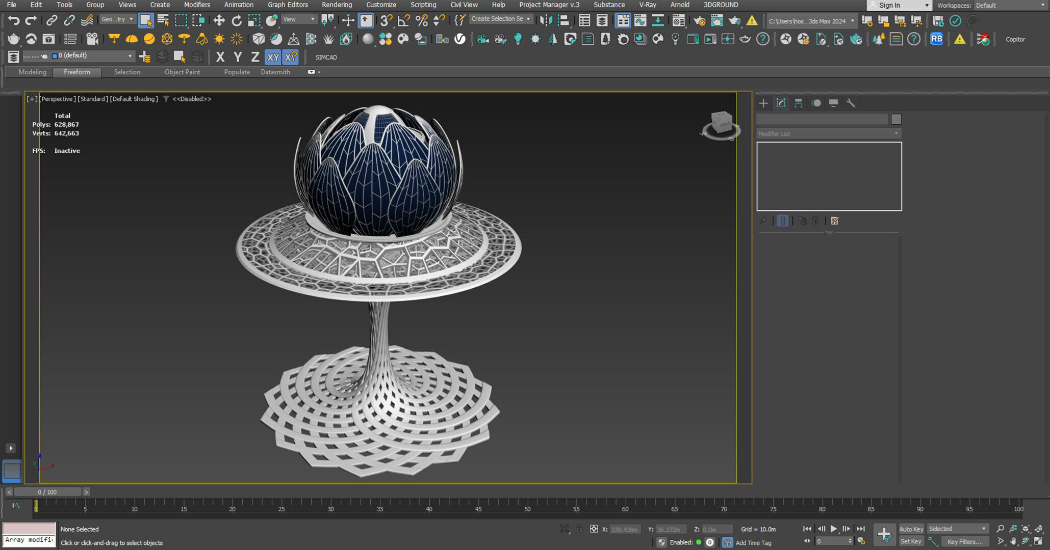Click the Perspective viewport label
This screenshot has height=550, width=1050.
tap(57, 99)
